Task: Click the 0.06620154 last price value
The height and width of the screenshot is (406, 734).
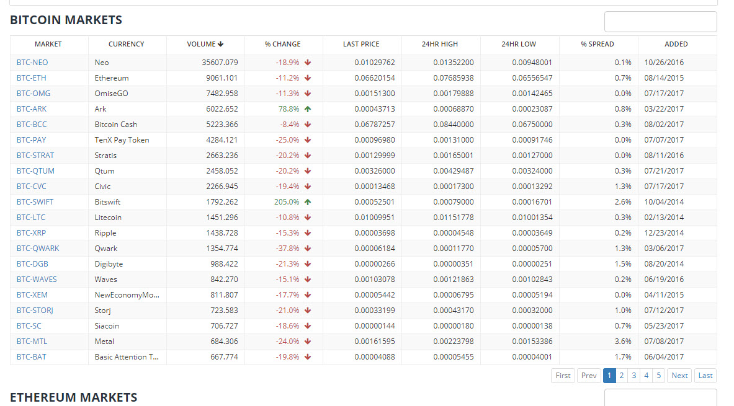Action: tap(375, 78)
